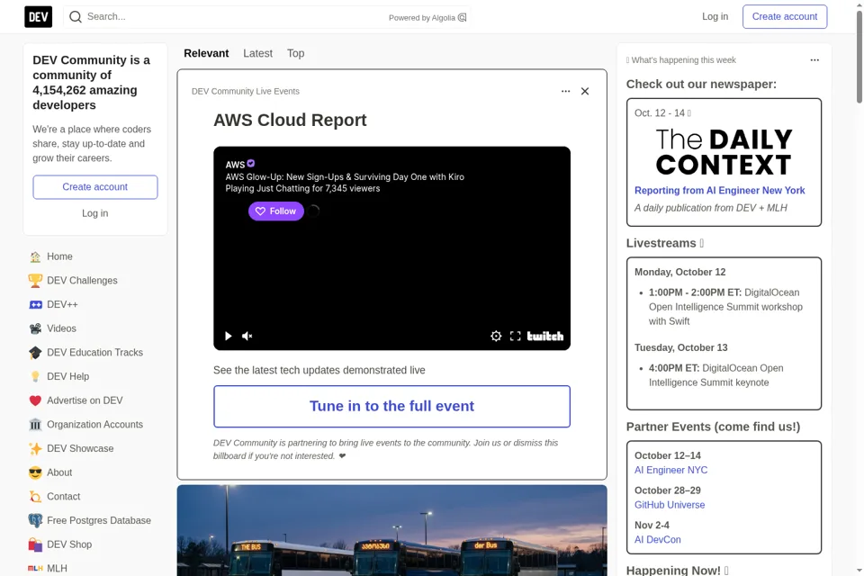
Task: Open What's happening three-dot menu
Action: coord(814,59)
